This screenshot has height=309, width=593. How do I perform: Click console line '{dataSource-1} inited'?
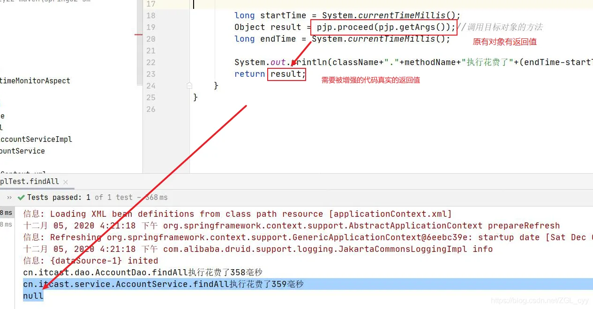[x=90, y=261]
